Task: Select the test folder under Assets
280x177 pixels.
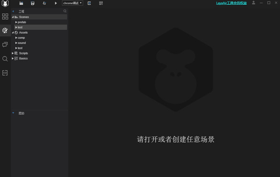Action: tap(20, 48)
